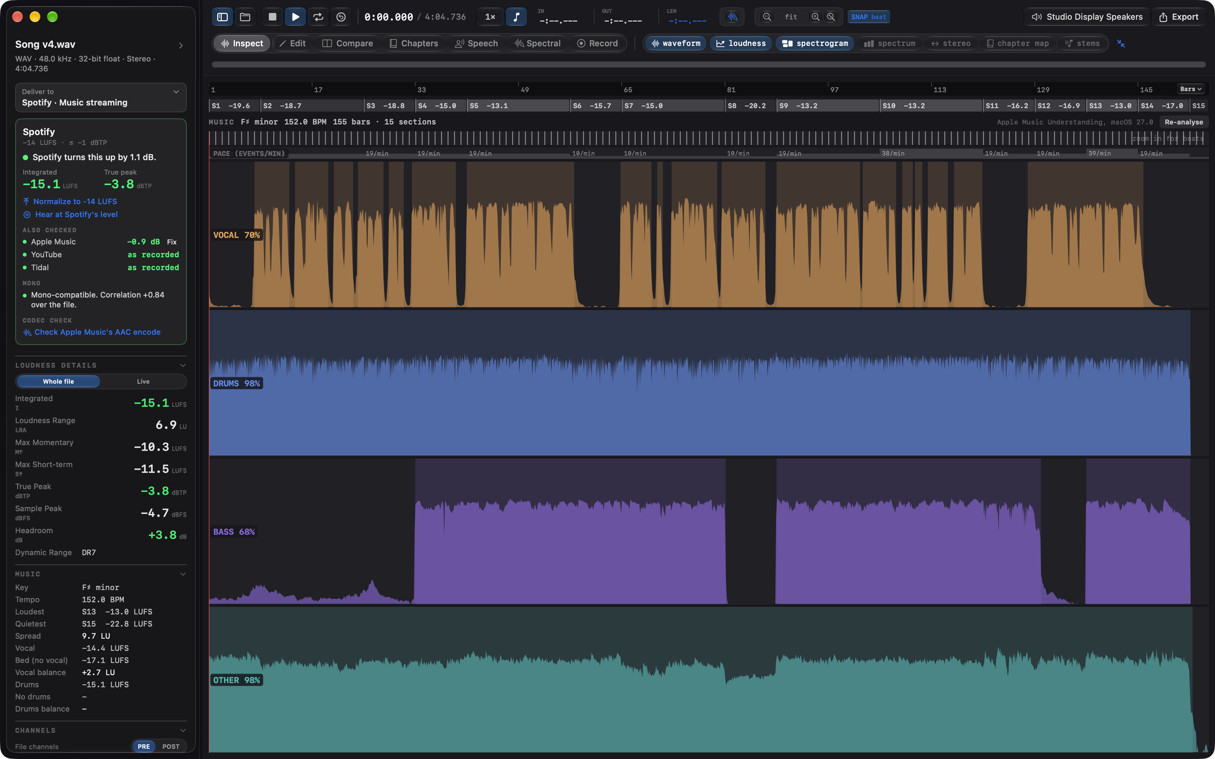This screenshot has width=1215, height=759.
Task: Enable the chapter map view
Action: [1018, 43]
